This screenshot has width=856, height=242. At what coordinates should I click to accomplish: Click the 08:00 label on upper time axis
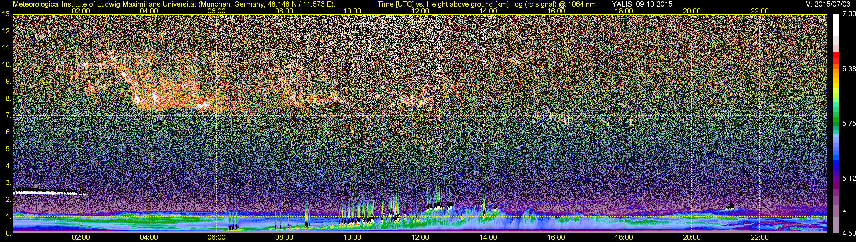point(284,11)
